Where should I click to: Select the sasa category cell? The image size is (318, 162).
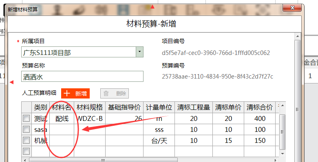point(40,129)
